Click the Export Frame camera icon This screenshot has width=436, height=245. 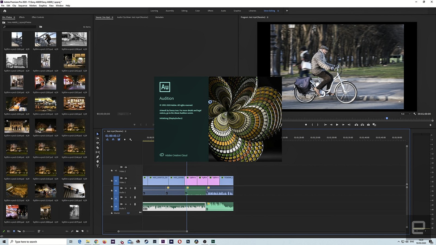(x=368, y=125)
